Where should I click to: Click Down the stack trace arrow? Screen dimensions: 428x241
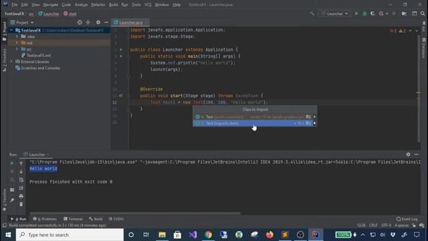21,171
